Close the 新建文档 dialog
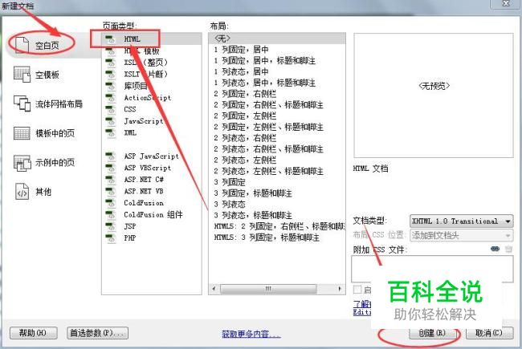 pos(506,3)
